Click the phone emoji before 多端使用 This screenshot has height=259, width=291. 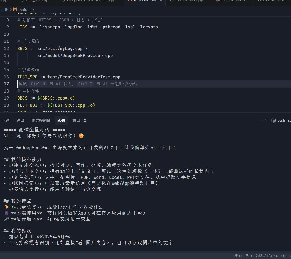(x=6, y=213)
